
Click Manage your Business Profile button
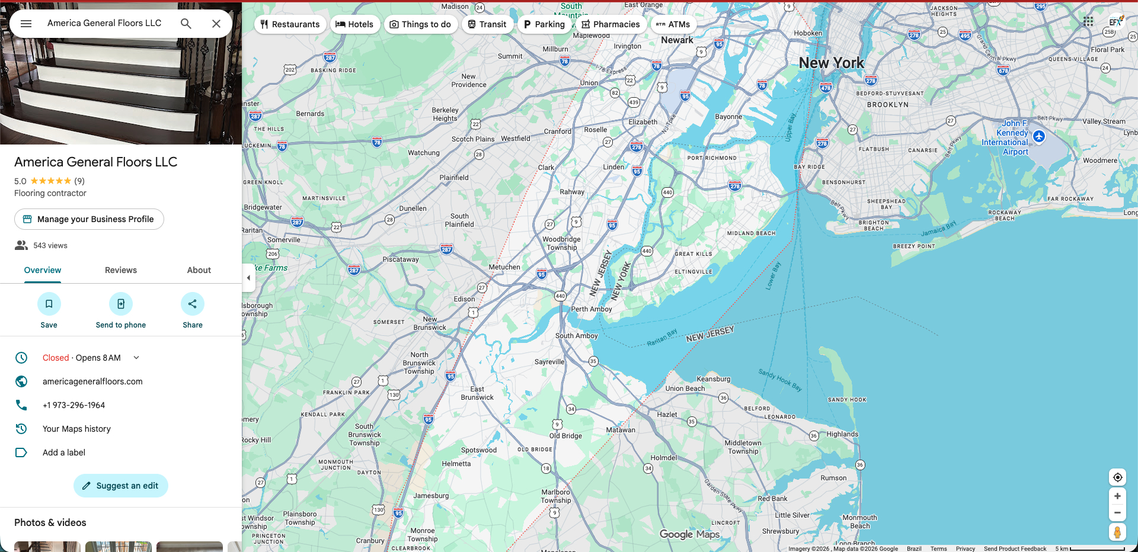pyautogui.click(x=89, y=219)
